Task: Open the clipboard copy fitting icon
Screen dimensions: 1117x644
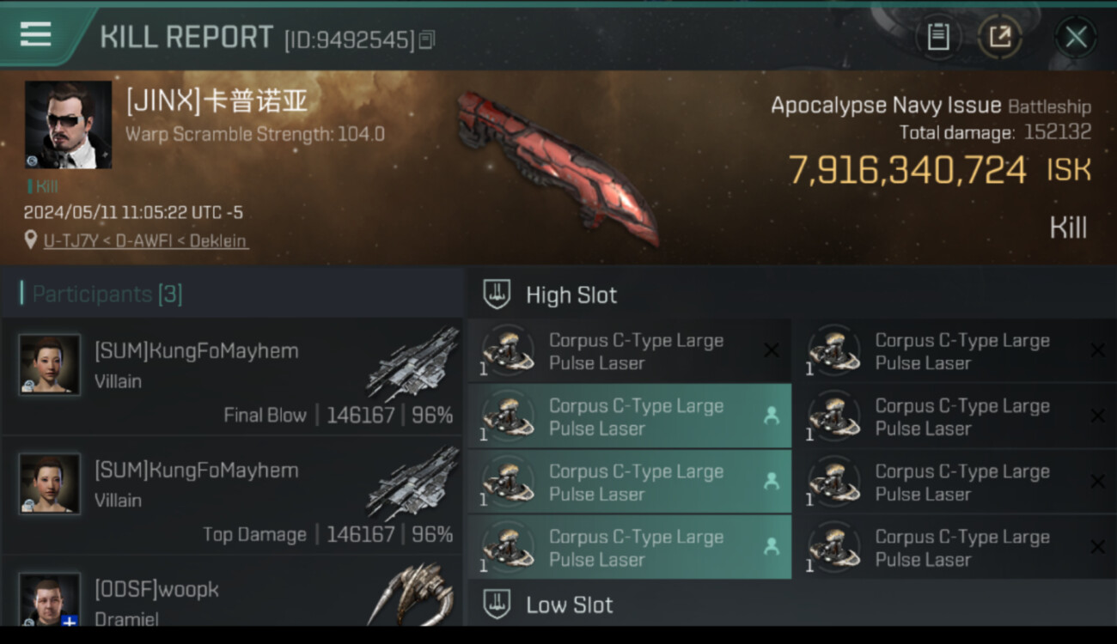Action: tap(938, 37)
